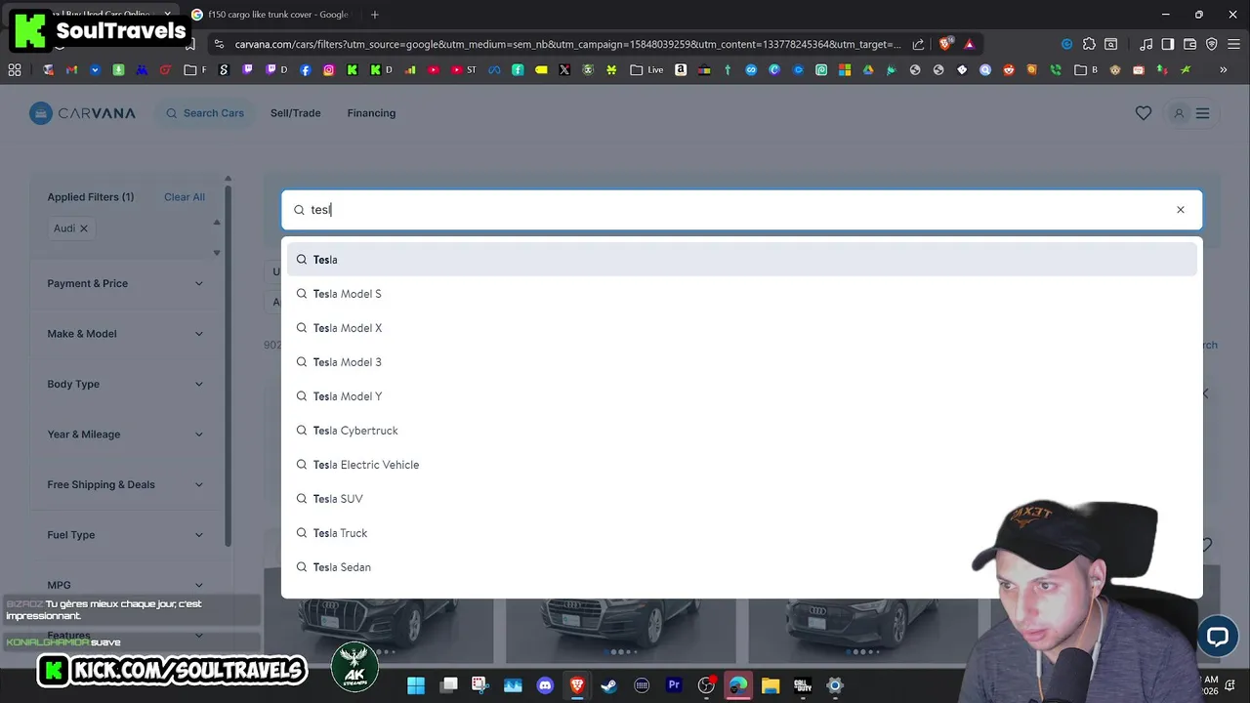Expand the Body Type filter

(126, 384)
